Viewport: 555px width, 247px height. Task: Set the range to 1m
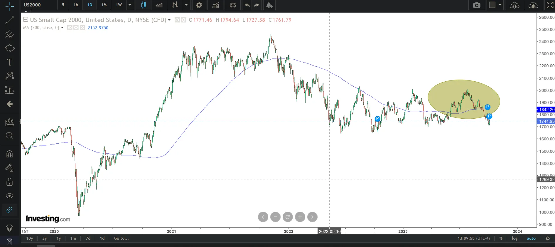click(73, 238)
